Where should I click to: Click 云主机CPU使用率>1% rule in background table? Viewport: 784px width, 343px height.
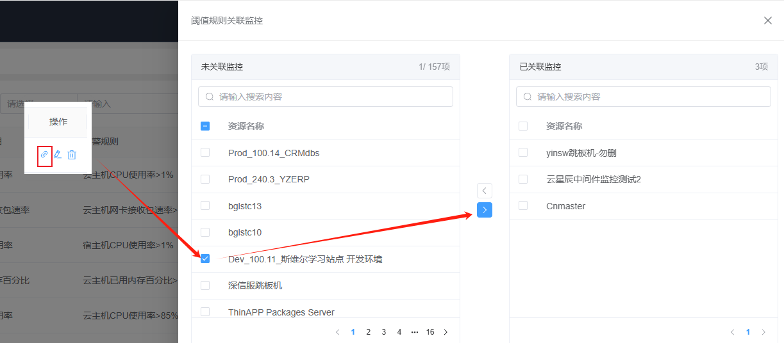(128, 174)
